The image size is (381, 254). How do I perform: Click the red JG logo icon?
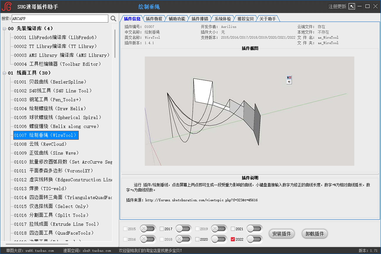[7, 6]
